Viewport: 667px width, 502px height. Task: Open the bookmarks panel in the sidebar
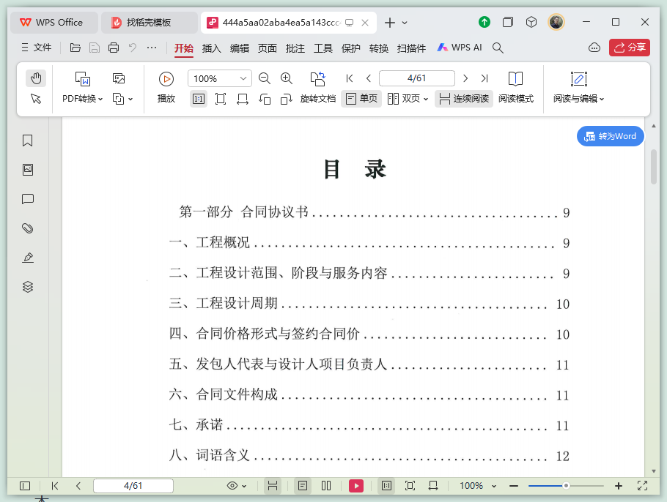tap(27, 141)
